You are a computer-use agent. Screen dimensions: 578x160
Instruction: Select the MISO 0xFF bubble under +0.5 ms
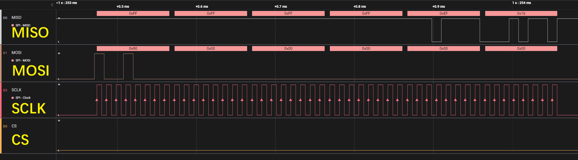tap(133, 13)
